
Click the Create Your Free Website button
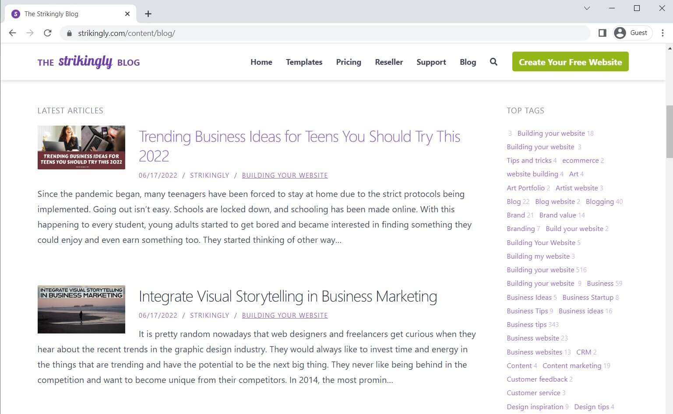point(570,62)
